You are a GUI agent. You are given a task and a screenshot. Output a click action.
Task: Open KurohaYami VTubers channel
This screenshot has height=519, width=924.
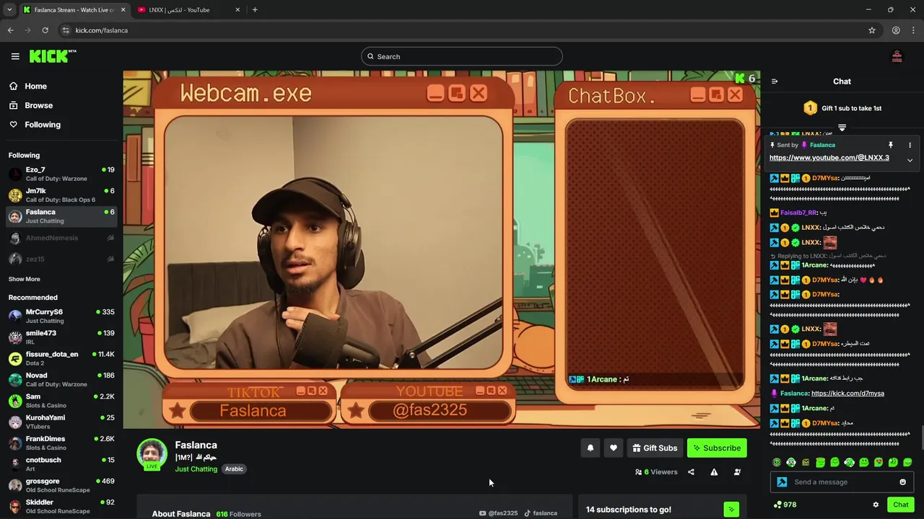pos(61,422)
